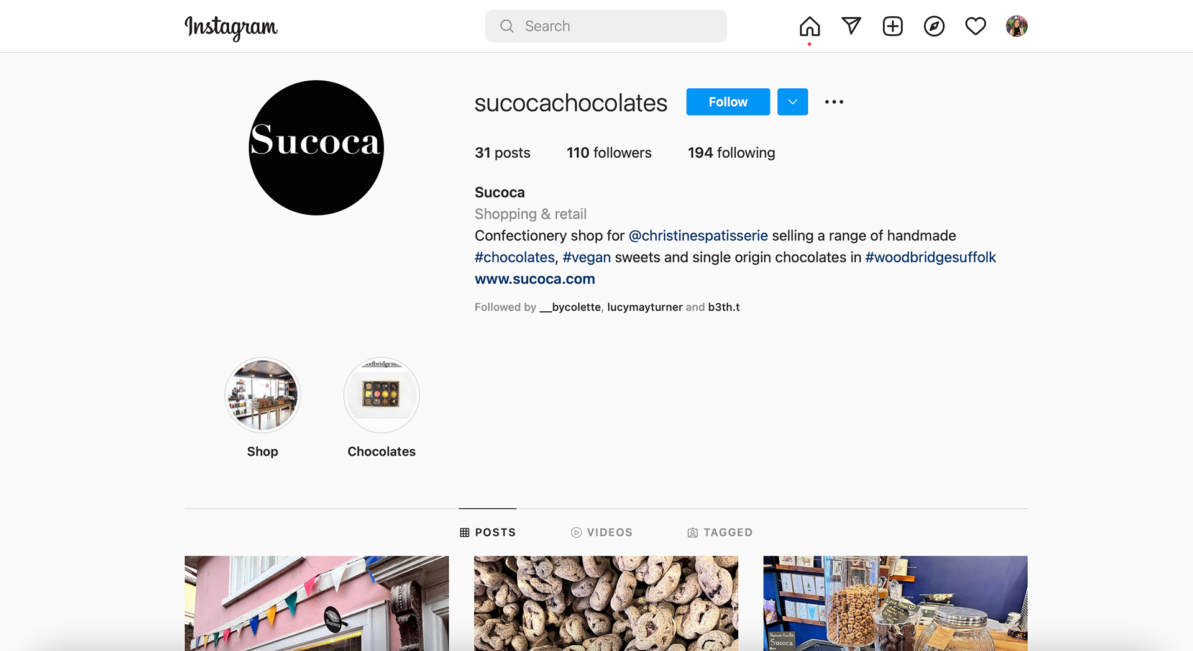Click the Instagram logo
Viewport: 1193px width, 651px height.
click(231, 27)
